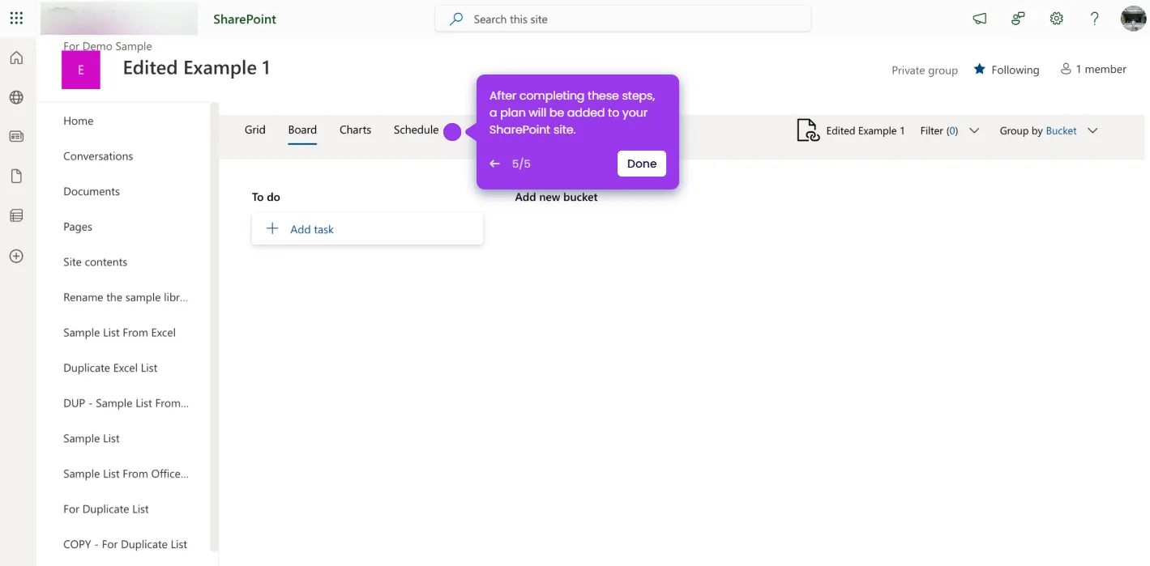Click the 1 member person icon
This screenshot has width=1150, height=566.
tap(1066, 70)
